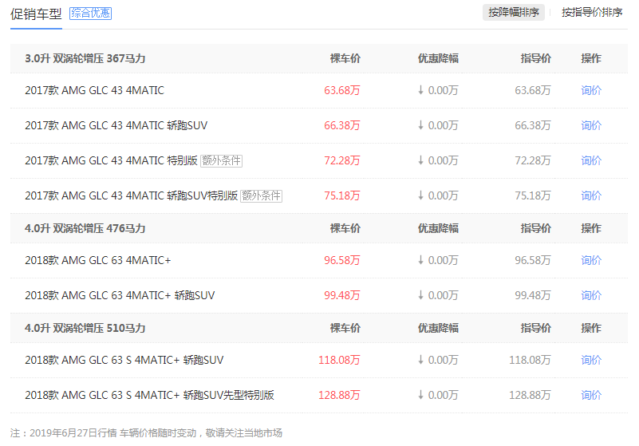Sort by 按指导价排序
Viewport: 639px width, 446px height.
(x=592, y=13)
